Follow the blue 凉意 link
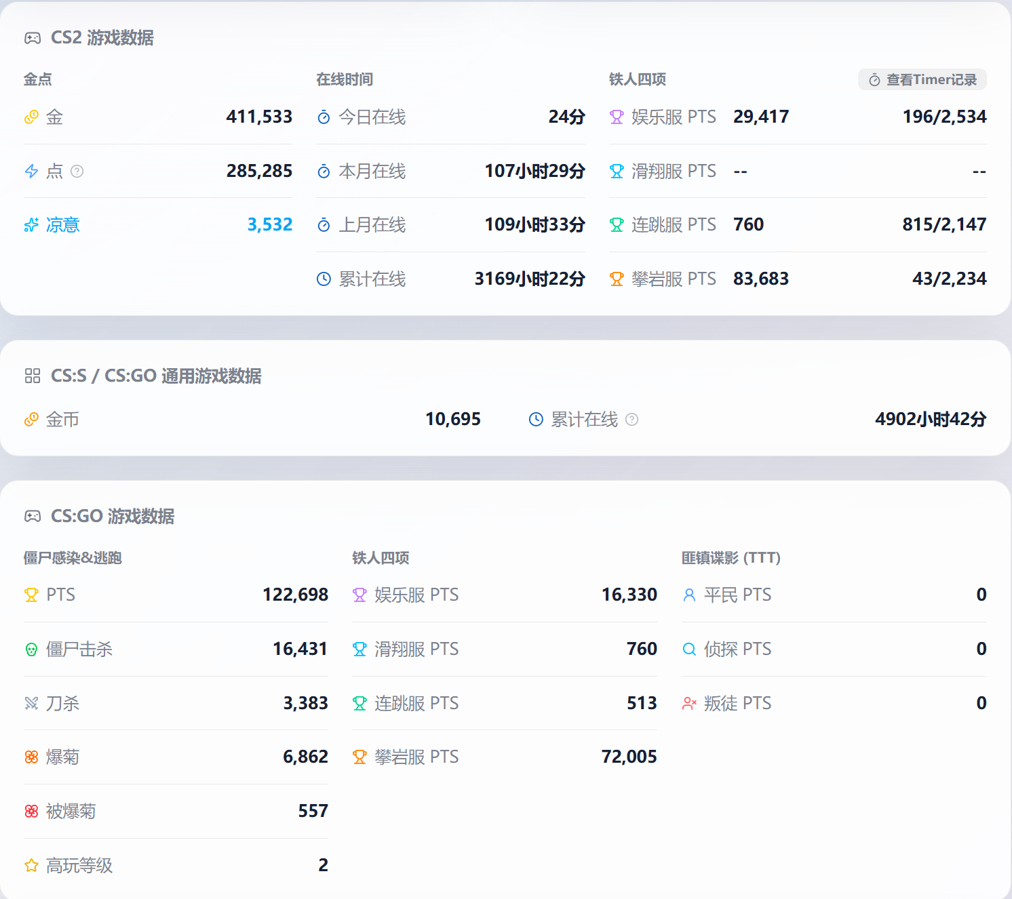The image size is (1012, 899). [63, 225]
